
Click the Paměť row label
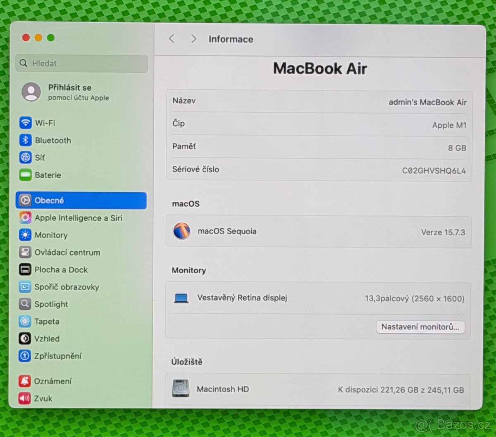pos(184,146)
